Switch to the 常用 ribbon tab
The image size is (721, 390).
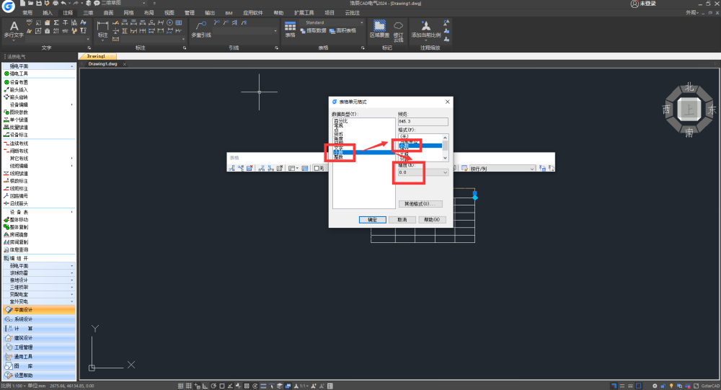(27, 13)
